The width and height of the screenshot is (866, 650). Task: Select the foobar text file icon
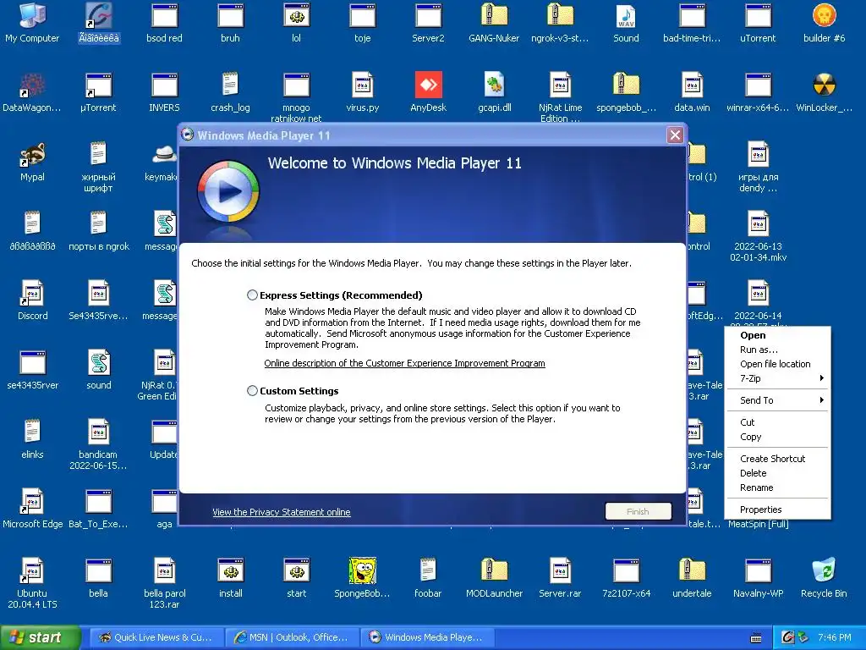[x=428, y=577]
